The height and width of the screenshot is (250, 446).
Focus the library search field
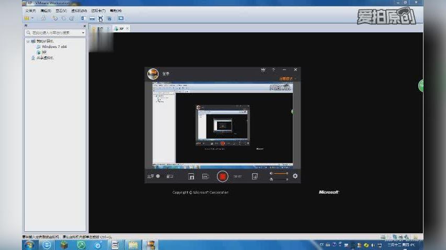pos(54,33)
